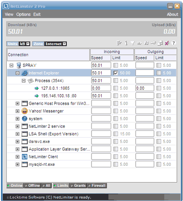Enable Internet Explorer outgoing limit checkbox
The width and height of the screenshot is (183, 201).
(159, 73)
